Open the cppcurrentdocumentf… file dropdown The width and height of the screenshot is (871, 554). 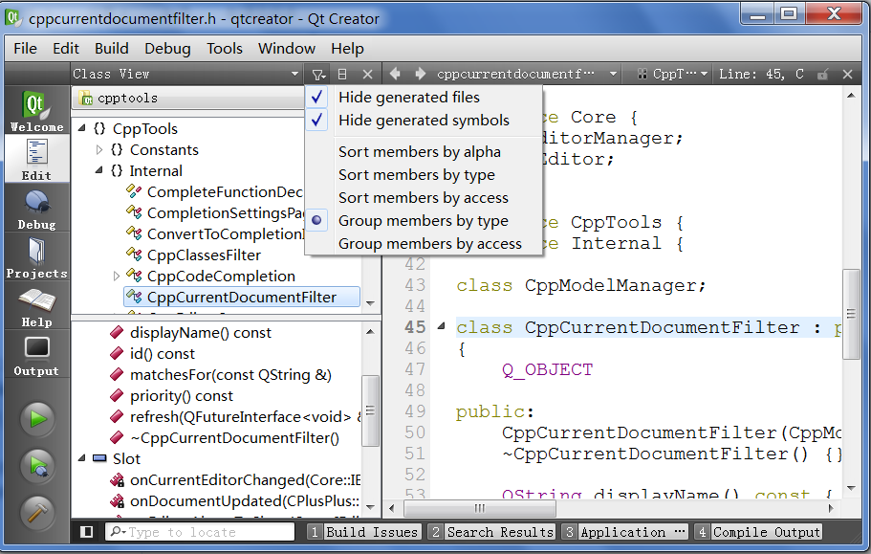click(526, 74)
